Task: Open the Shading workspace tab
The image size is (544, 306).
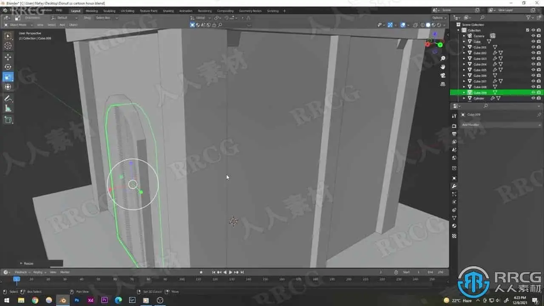Action: point(168,11)
